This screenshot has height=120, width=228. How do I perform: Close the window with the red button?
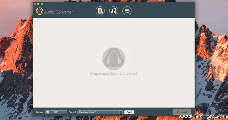pos(35,4)
